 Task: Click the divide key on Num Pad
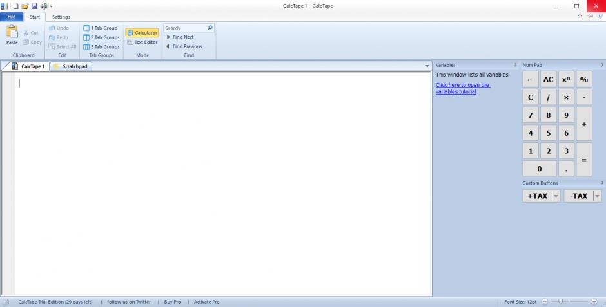548,98
